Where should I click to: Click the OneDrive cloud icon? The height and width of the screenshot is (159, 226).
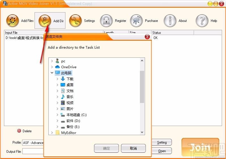[x=57, y=67]
